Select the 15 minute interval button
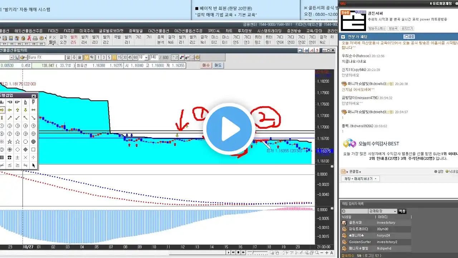This screenshot has width=458, height=258. 120,57
